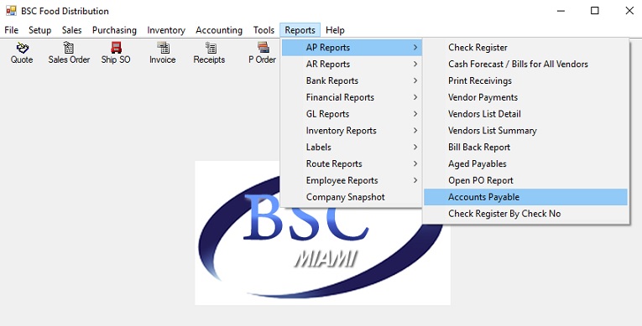Open the File menu
This screenshot has width=642, height=326.
(12, 30)
